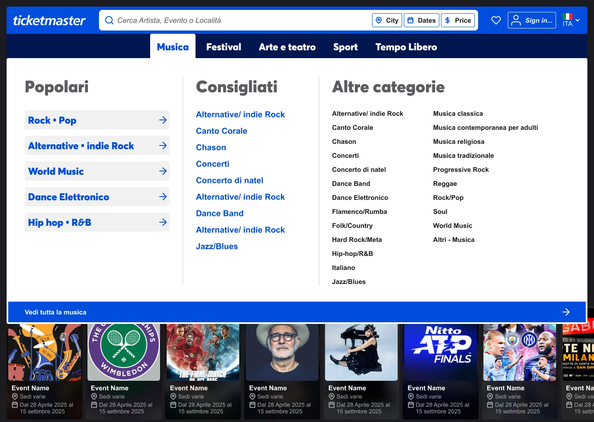The image size is (594, 422).
Task: Click the arrow on Hip hop • R&B row
Action: [163, 222]
